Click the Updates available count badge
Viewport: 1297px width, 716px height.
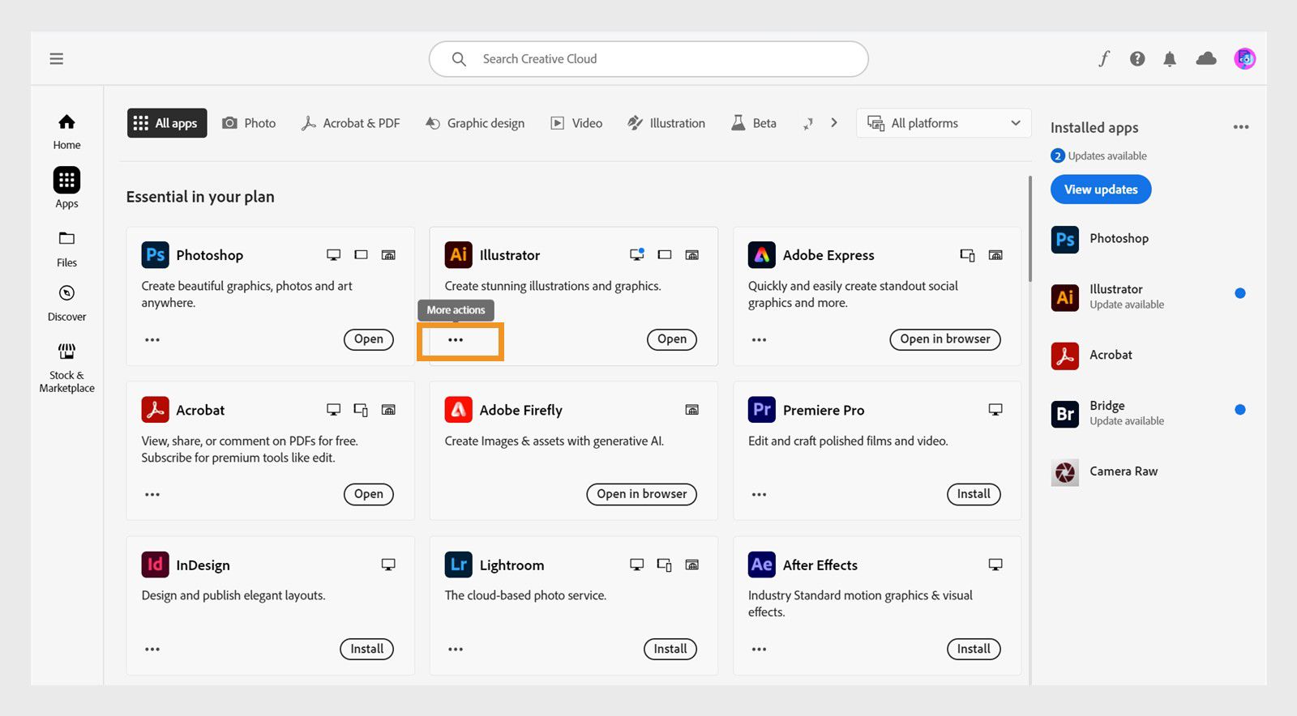[1057, 156]
